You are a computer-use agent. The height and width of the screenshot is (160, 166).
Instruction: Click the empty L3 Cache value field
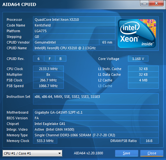click(x=143, y=86)
